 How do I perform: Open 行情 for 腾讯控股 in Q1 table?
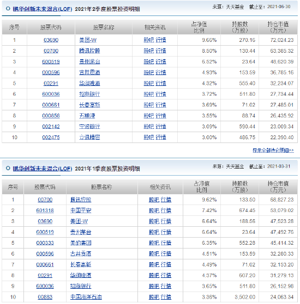point(166,200)
